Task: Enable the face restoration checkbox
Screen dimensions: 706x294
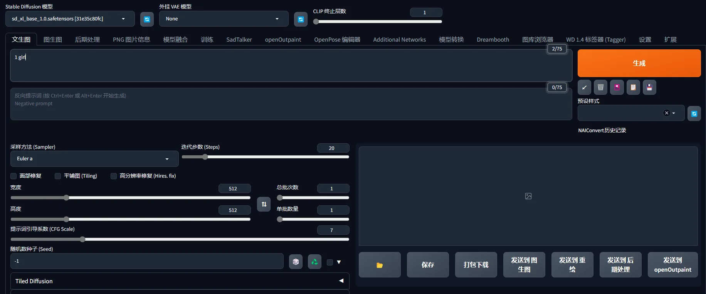Action: (x=13, y=176)
